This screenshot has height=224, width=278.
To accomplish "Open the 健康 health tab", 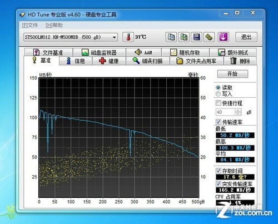I will click(109, 61).
